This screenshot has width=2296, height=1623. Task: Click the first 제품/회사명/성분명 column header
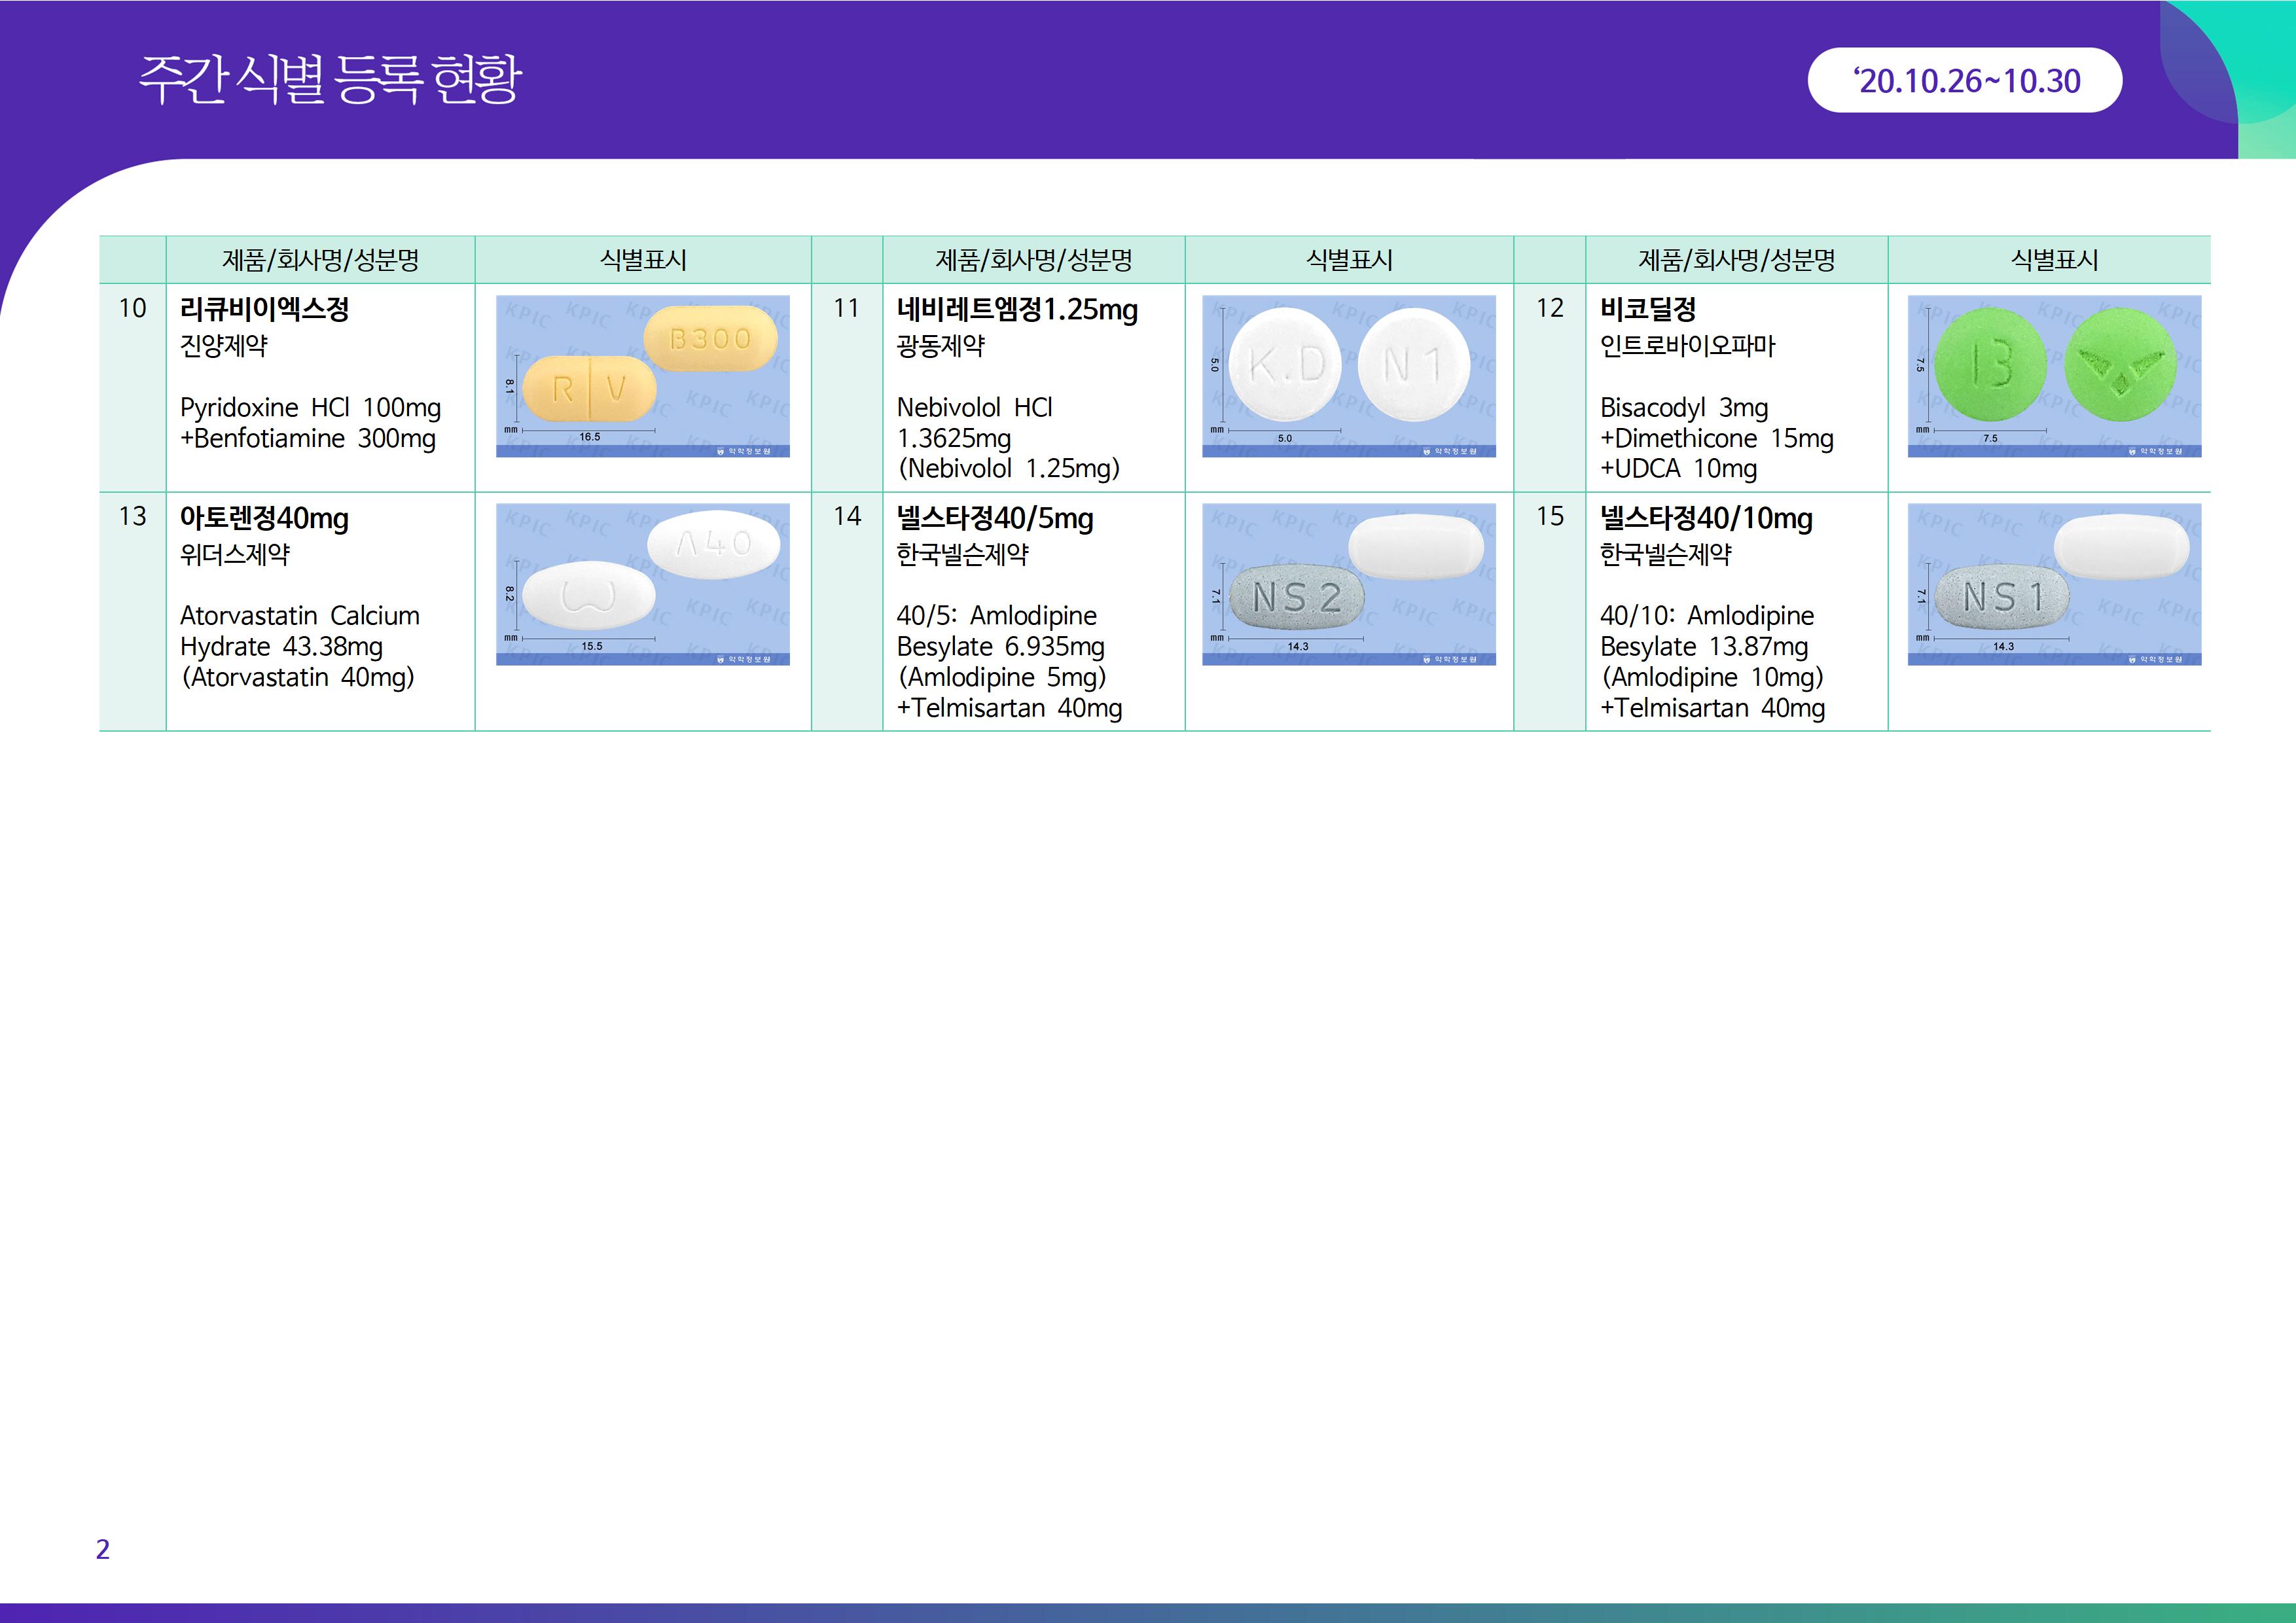pos(320,260)
